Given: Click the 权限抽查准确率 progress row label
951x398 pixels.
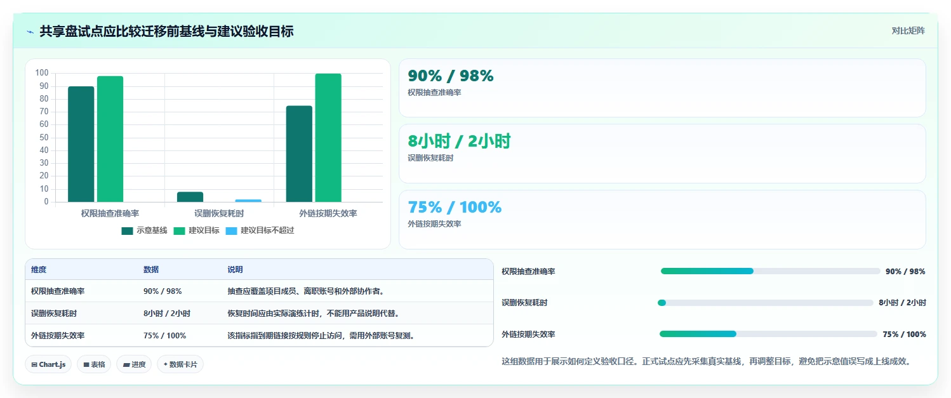Looking at the screenshot, I should [528, 271].
